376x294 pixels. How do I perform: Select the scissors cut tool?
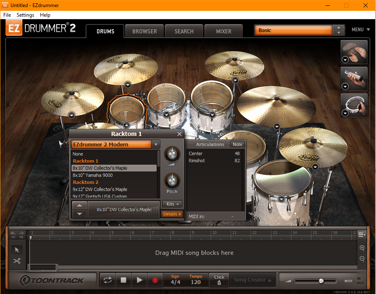[x=17, y=261]
